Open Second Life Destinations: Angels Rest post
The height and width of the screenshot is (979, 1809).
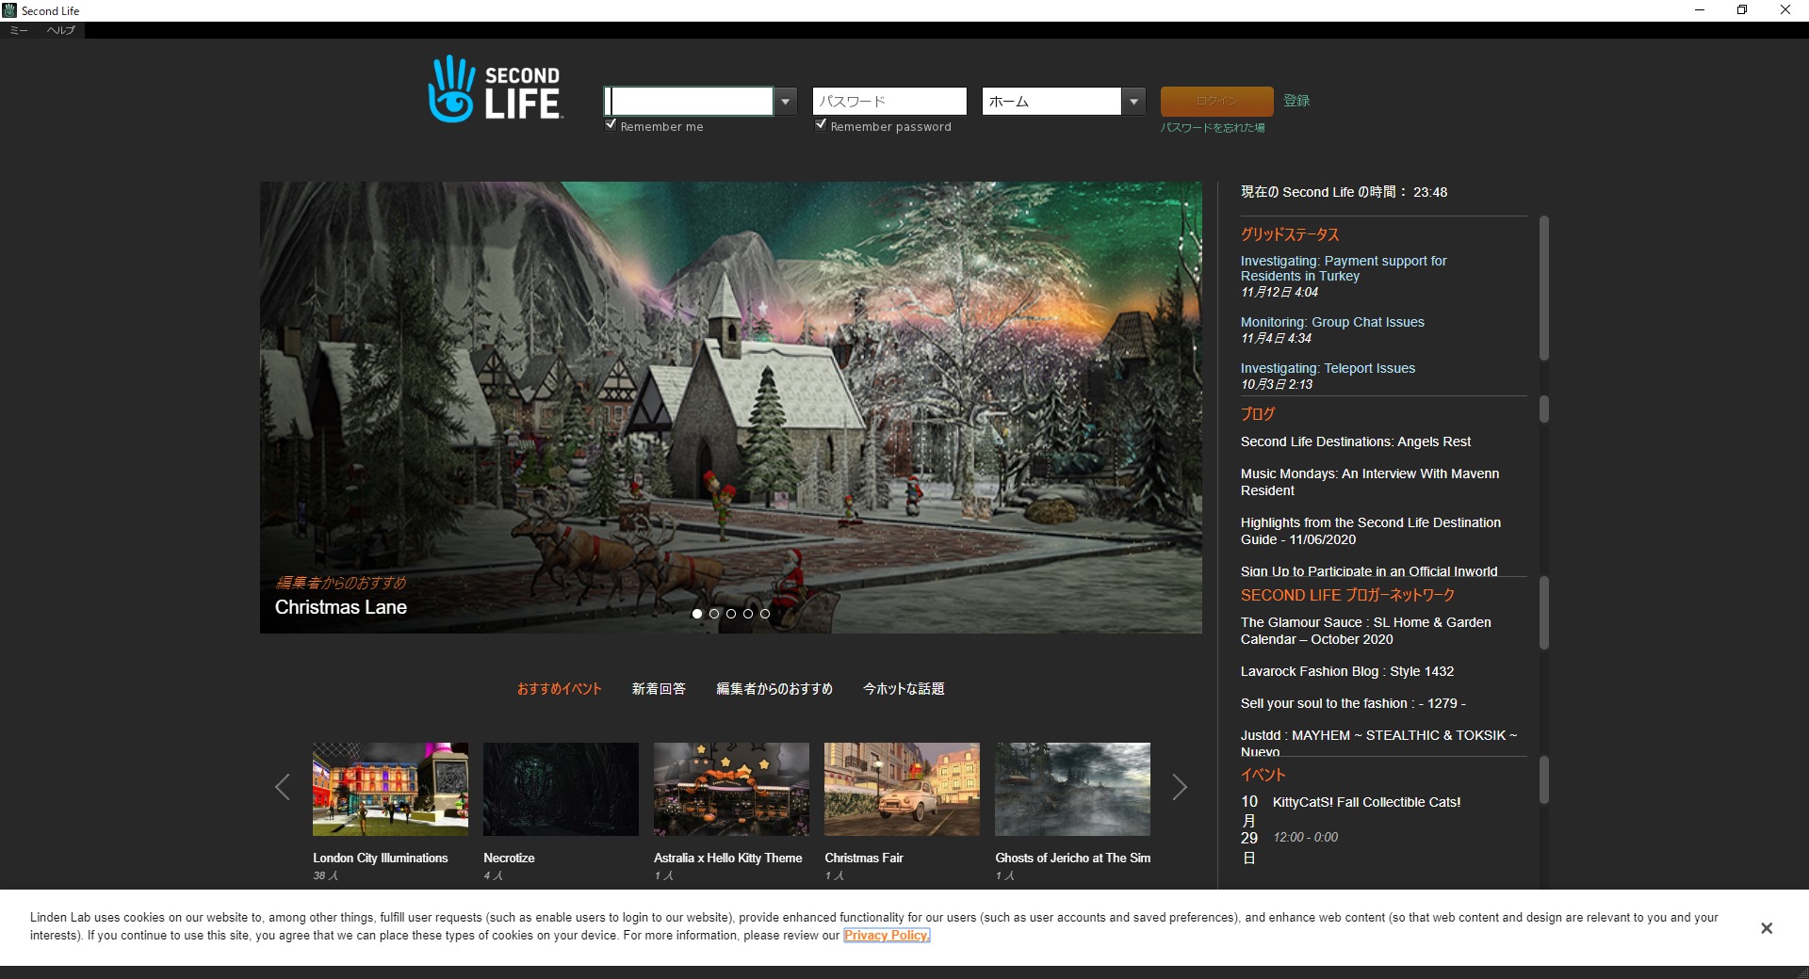[x=1355, y=441]
